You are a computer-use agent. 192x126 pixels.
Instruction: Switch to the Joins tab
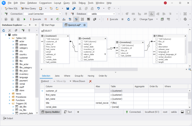pos(57,76)
